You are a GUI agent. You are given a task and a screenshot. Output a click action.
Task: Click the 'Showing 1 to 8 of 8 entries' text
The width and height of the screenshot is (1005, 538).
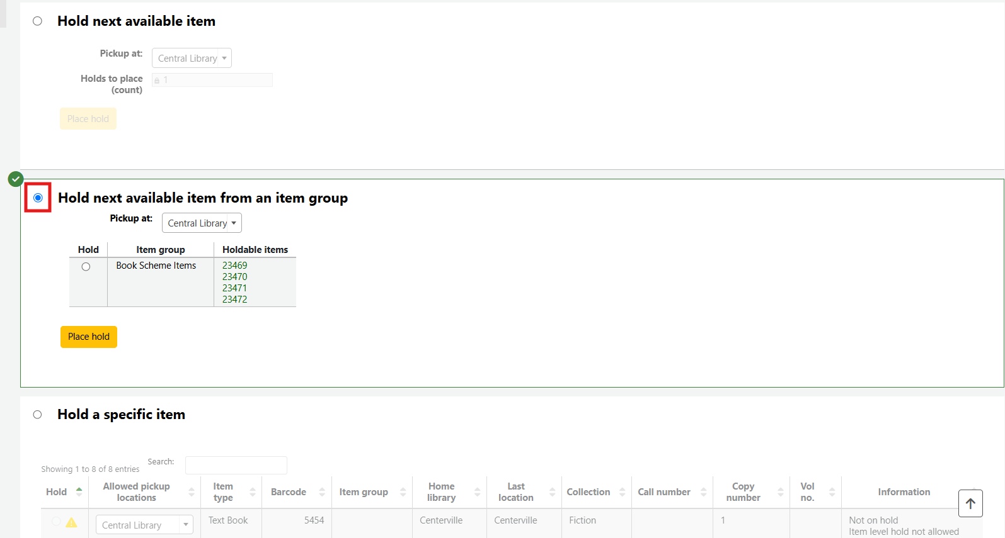point(90,469)
